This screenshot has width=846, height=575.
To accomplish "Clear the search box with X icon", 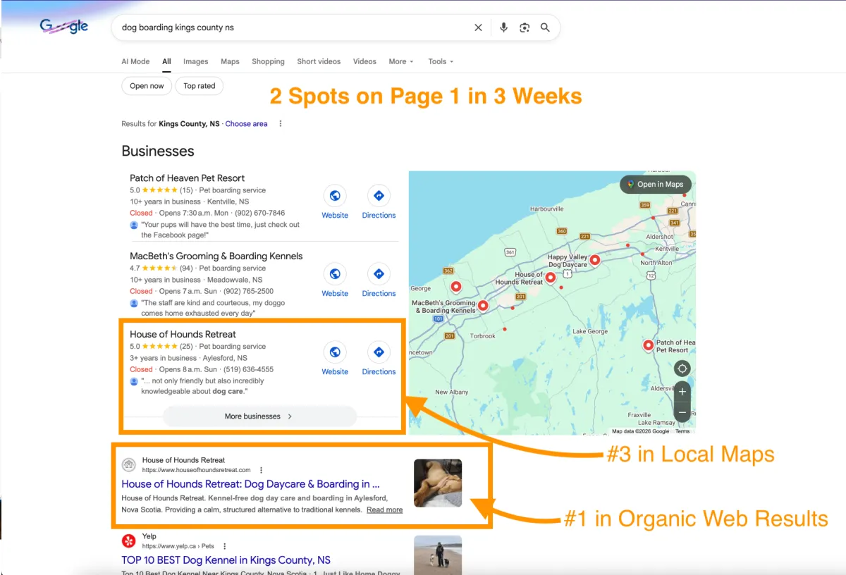I will point(478,27).
